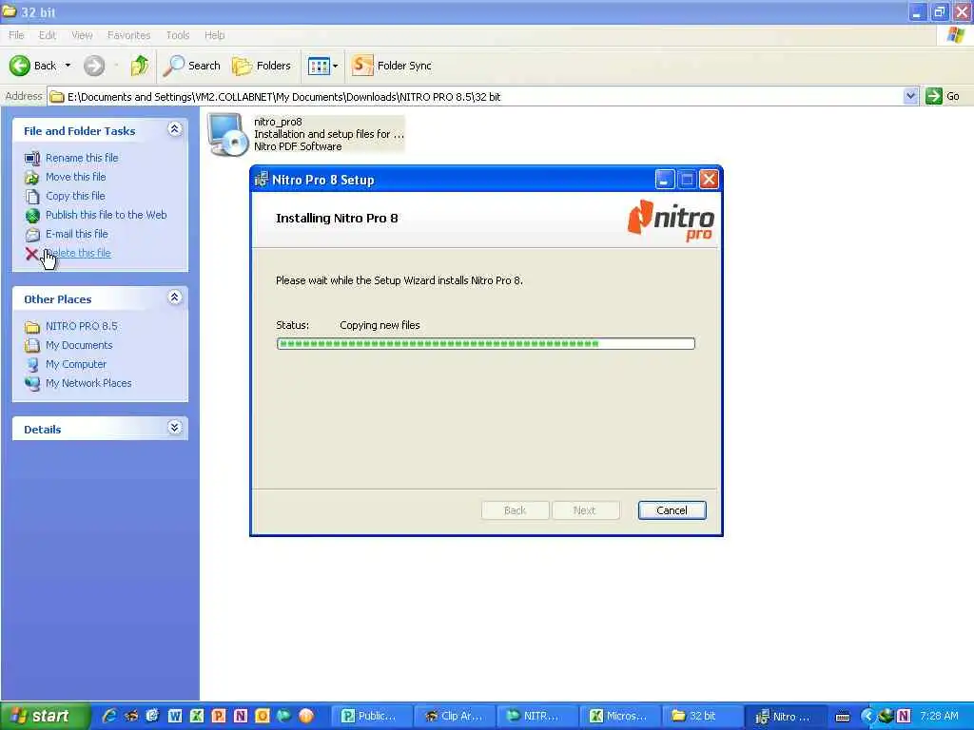
Task: Switch to Publisher taskbar window
Action: click(372, 717)
